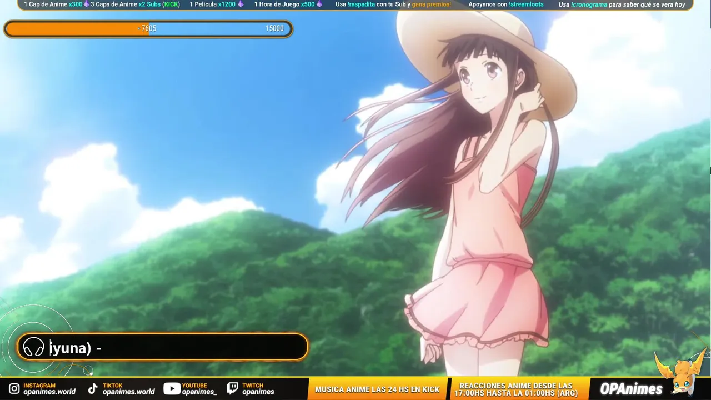Click the OPAnimes logo text
The height and width of the screenshot is (400, 711).
(632, 389)
